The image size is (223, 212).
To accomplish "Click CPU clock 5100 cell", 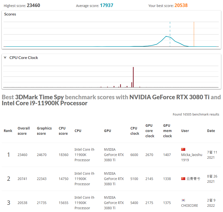I will pos(134,179).
